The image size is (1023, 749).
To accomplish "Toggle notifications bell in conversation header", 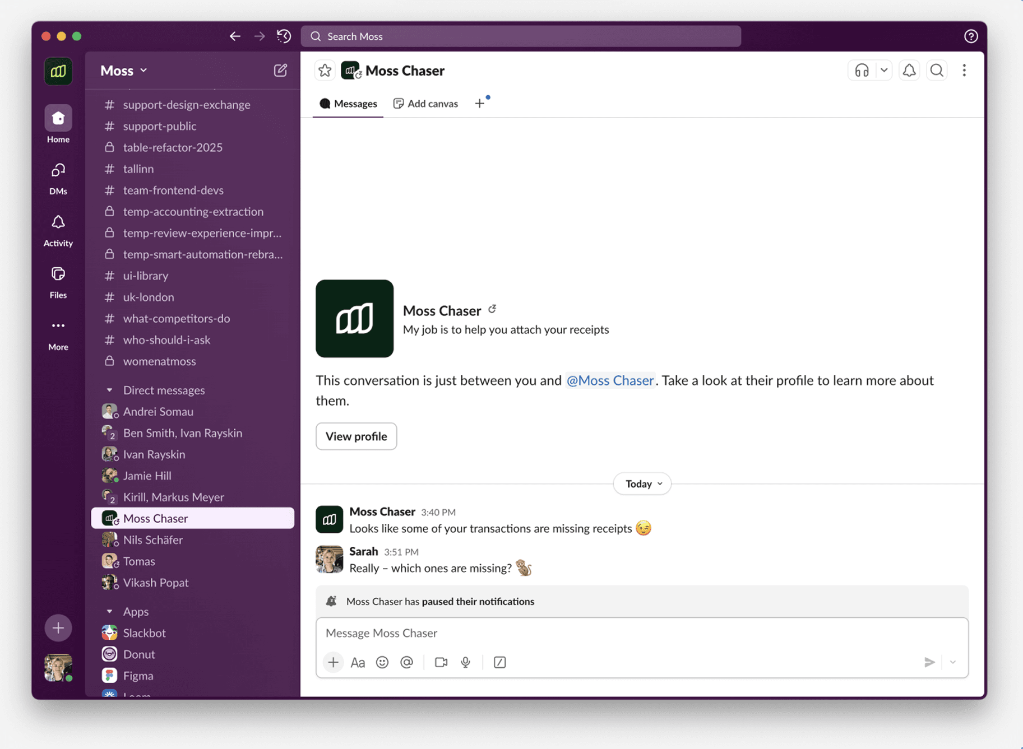I will [909, 71].
